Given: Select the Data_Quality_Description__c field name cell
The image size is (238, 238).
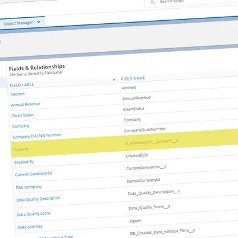Looking at the screenshot, I should pyautogui.click(x=154, y=193).
